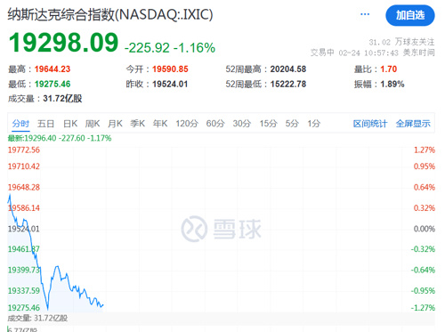Click the 0.00% percent axis label
The width and height of the screenshot is (445, 332).
pos(425,229)
